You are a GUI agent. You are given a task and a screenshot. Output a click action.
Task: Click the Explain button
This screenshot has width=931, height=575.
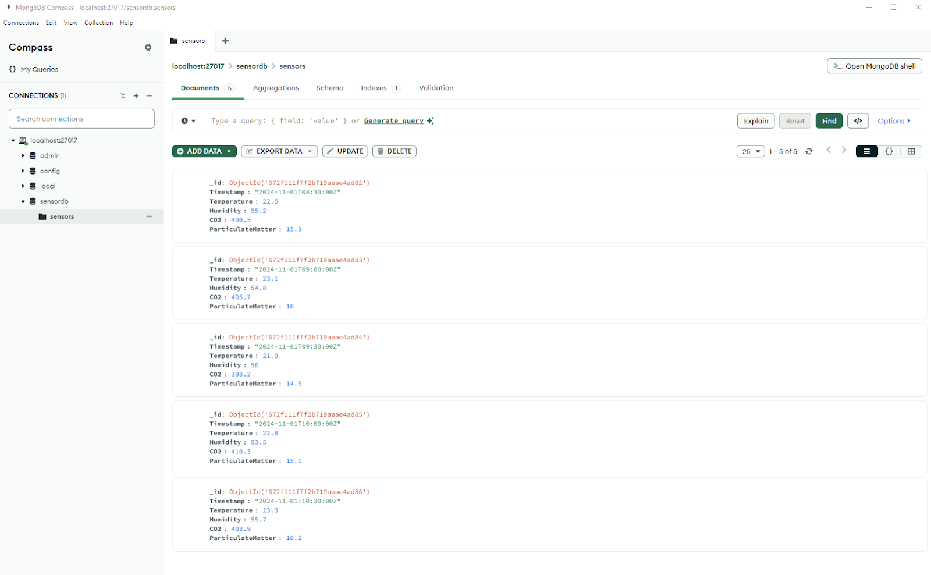coord(756,121)
